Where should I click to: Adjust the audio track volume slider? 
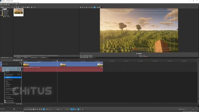point(16,69)
